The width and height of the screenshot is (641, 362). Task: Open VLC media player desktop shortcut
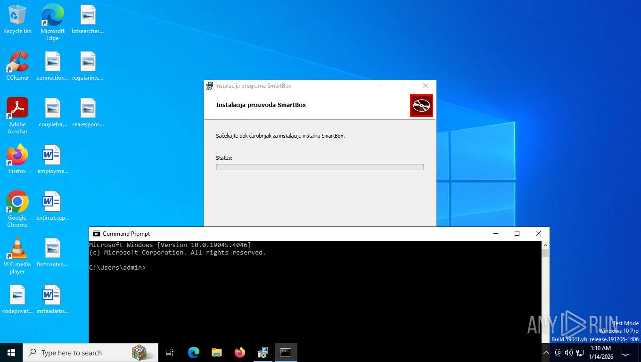point(17,256)
